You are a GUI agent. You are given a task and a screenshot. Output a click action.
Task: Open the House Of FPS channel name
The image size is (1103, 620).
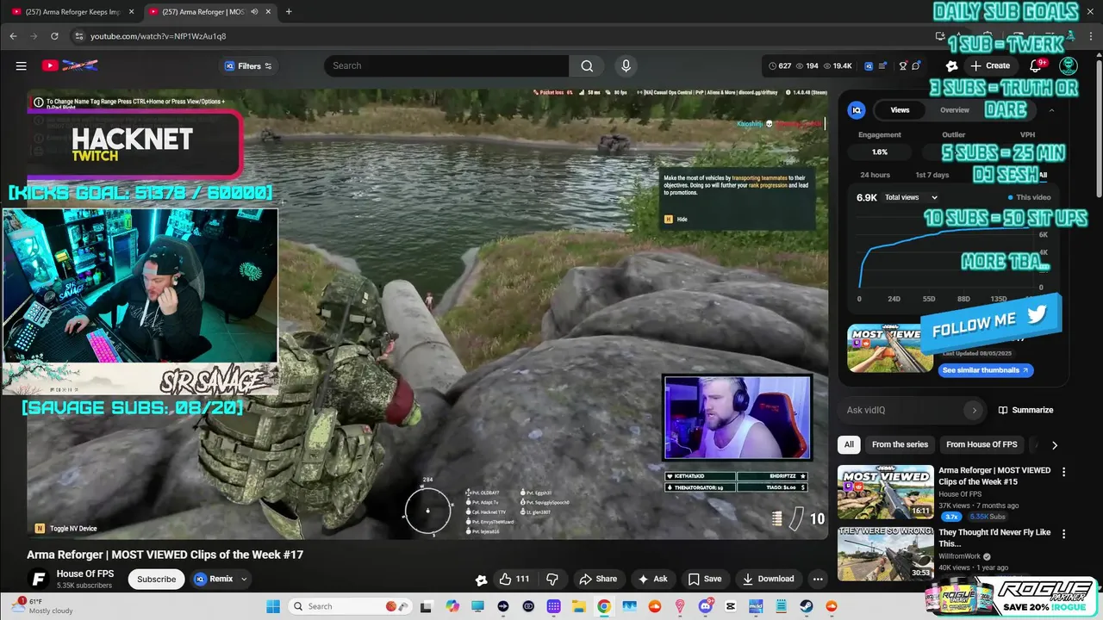pyautogui.click(x=85, y=573)
